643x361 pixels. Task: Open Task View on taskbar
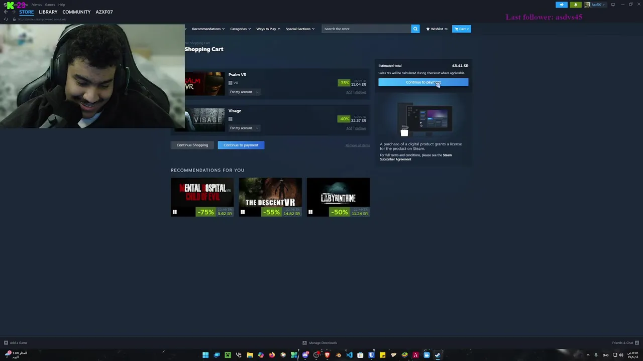tap(217, 355)
